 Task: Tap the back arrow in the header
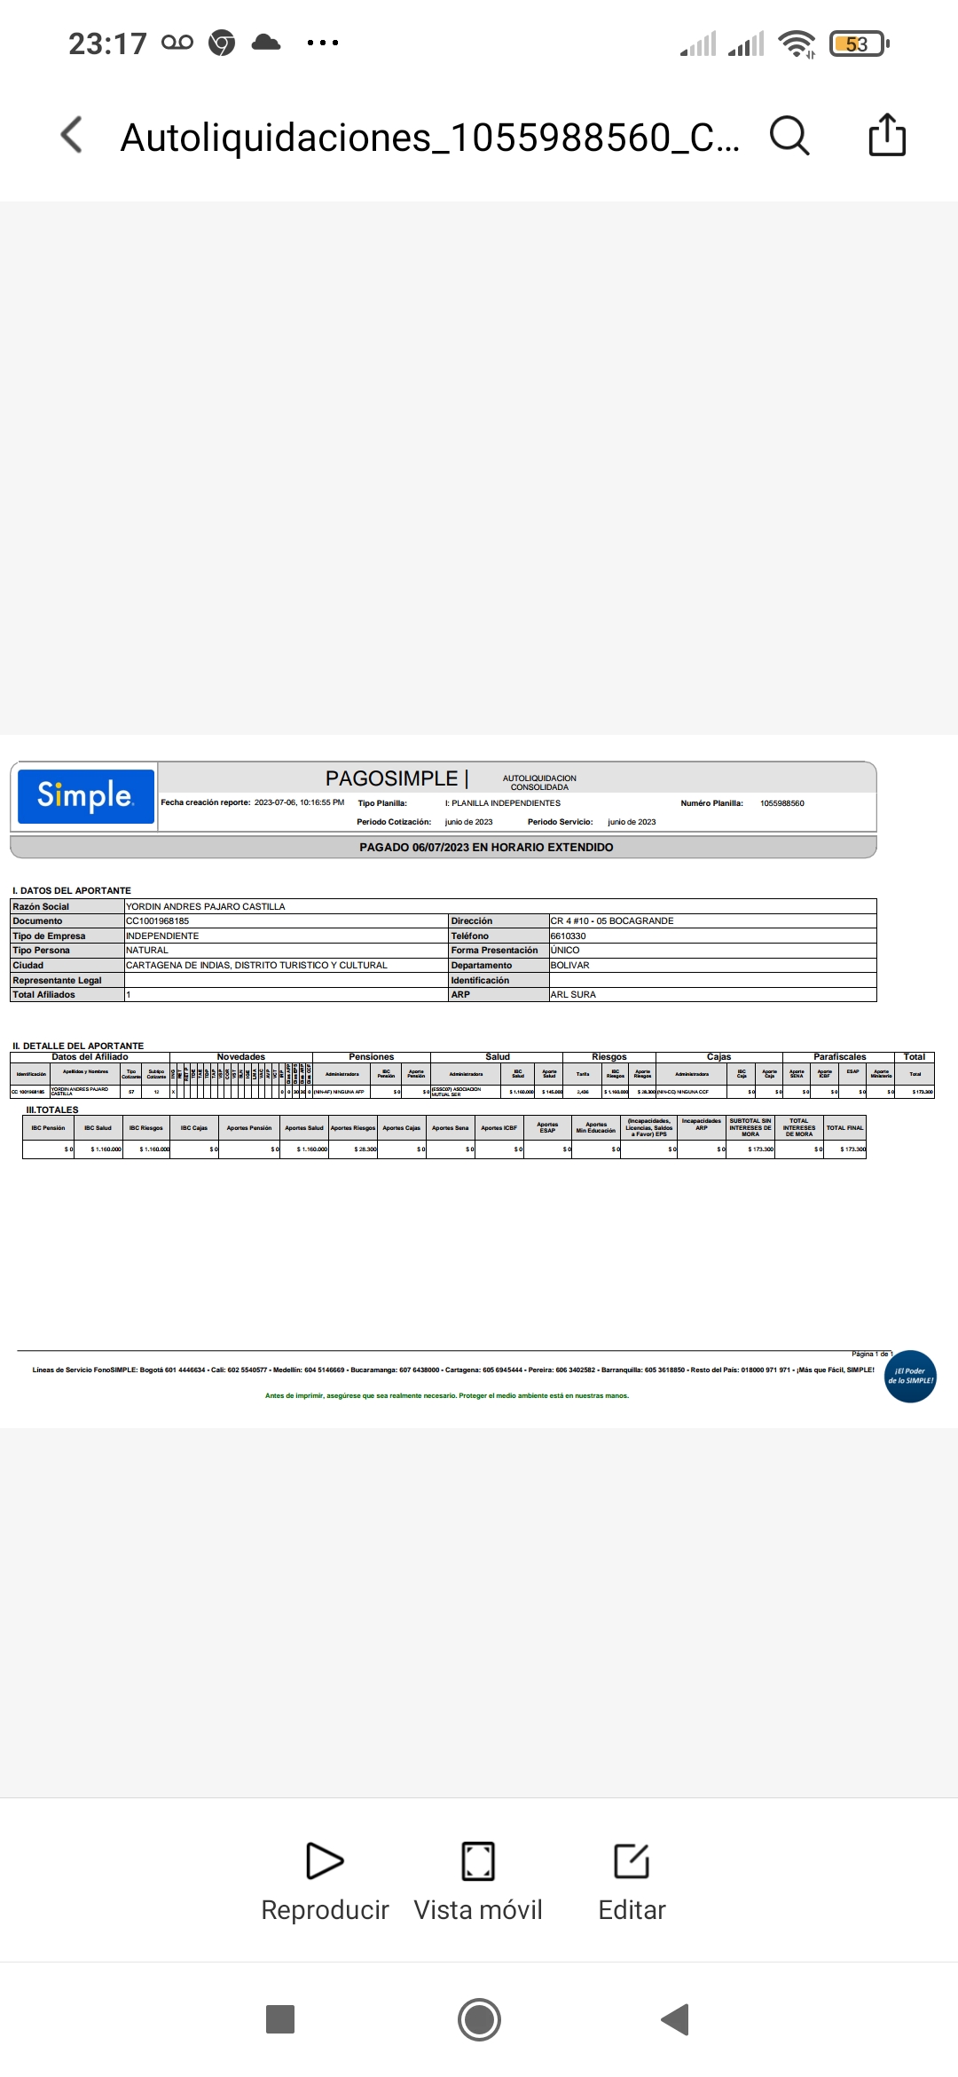pos(72,136)
